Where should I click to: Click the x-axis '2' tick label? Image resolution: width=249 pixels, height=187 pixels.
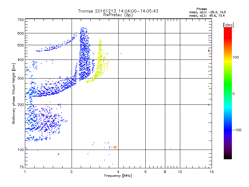72,172
